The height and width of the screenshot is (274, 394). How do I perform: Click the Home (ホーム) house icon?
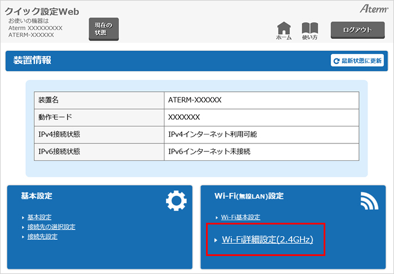coord(284,28)
